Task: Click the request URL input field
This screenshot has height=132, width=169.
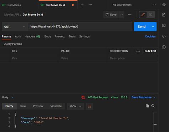Action: (x=80, y=27)
